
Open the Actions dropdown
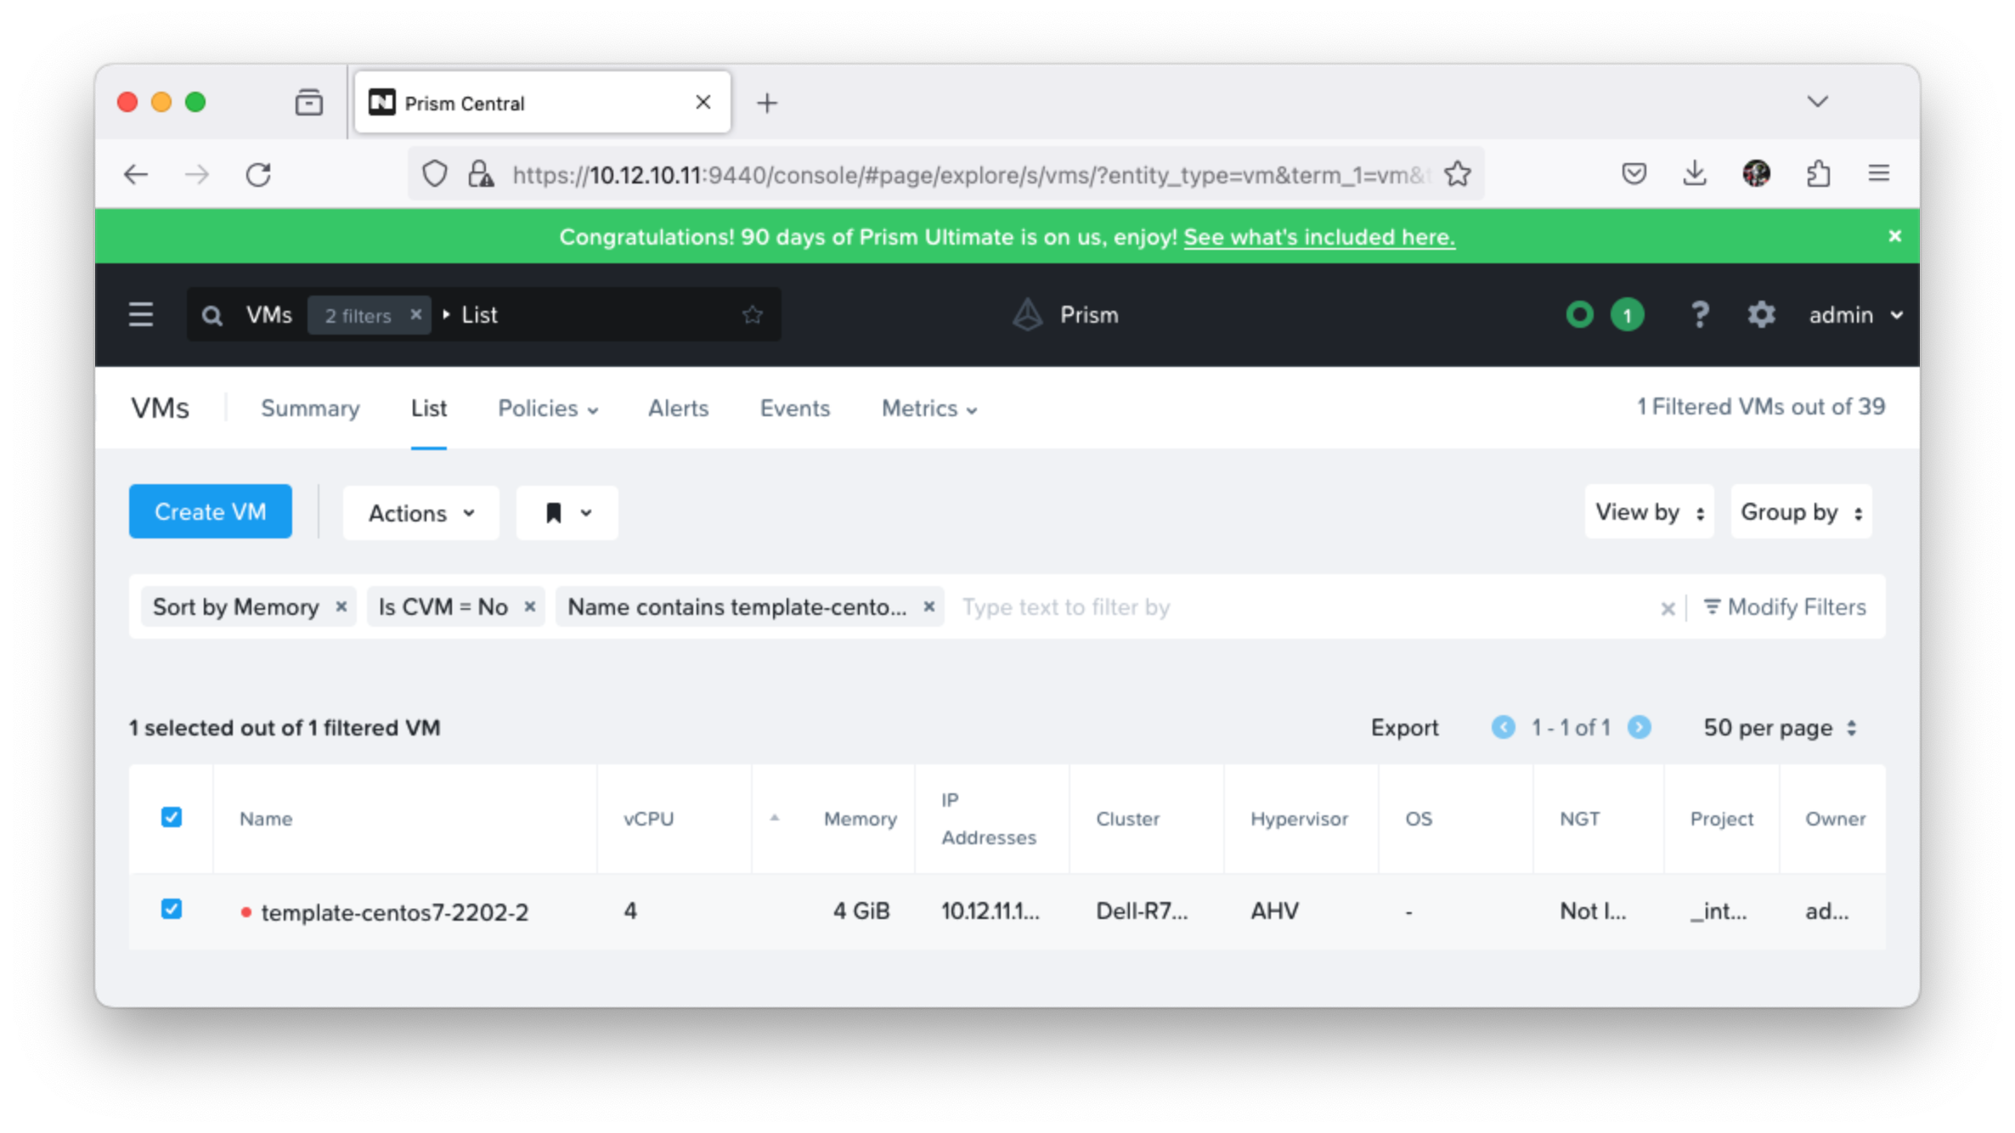(x=421, y=513)
